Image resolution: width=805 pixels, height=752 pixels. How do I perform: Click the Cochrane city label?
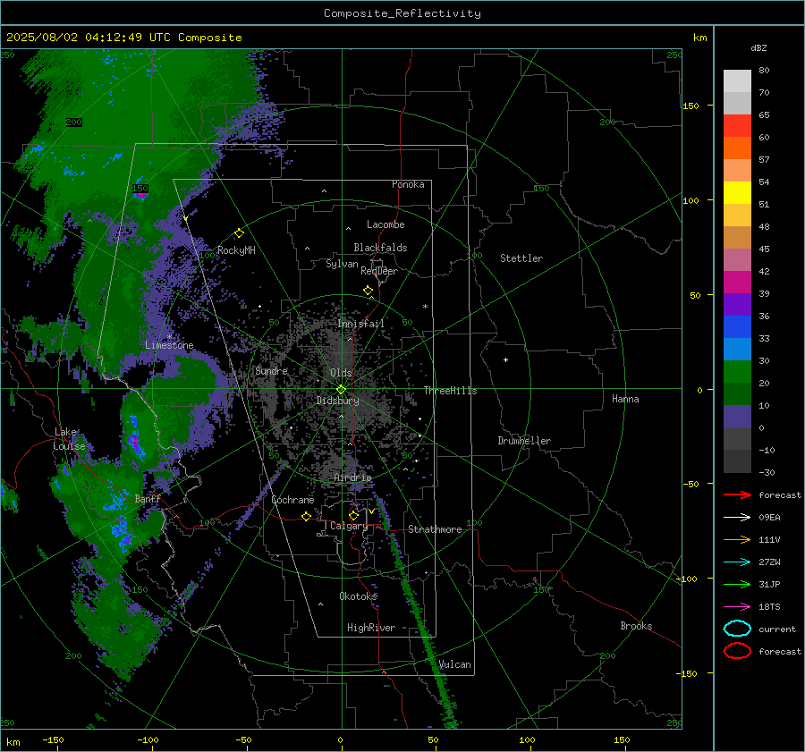coord(292,500)
